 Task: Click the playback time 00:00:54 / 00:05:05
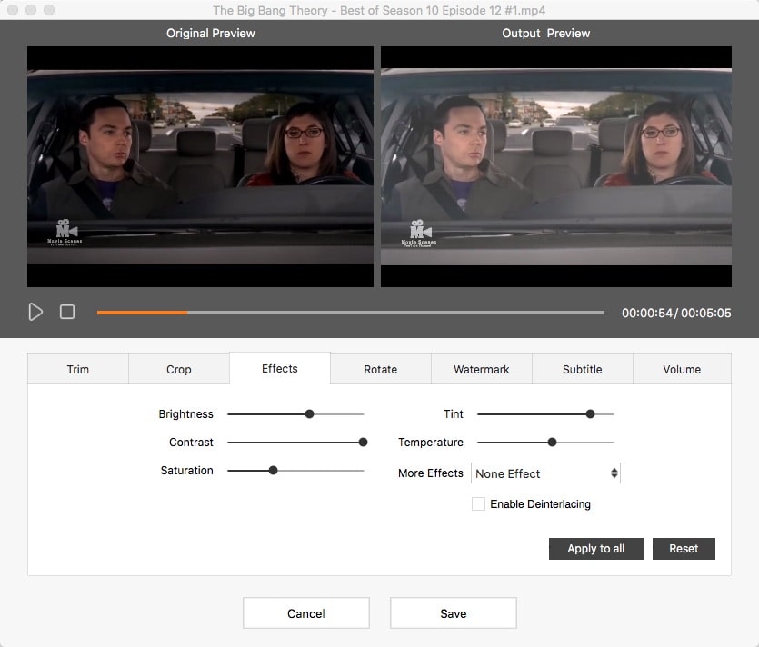point(676,314)
